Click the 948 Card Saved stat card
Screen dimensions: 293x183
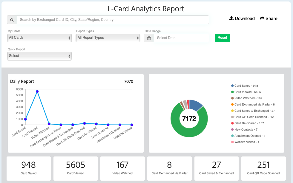coord(29,168)
